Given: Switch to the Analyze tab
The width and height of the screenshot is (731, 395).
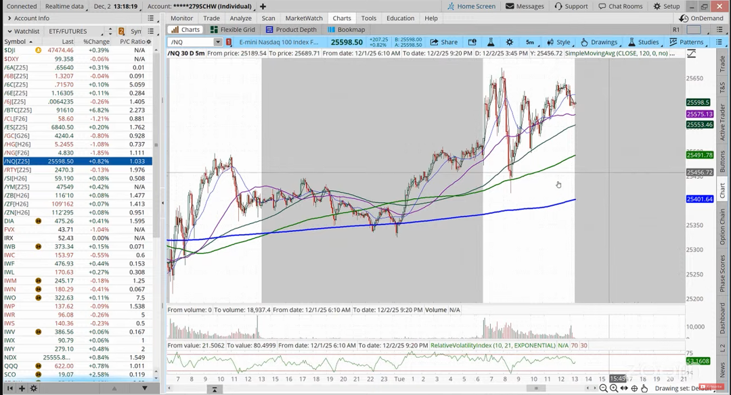Looking at the screenshot, I should tap(240, 18).
